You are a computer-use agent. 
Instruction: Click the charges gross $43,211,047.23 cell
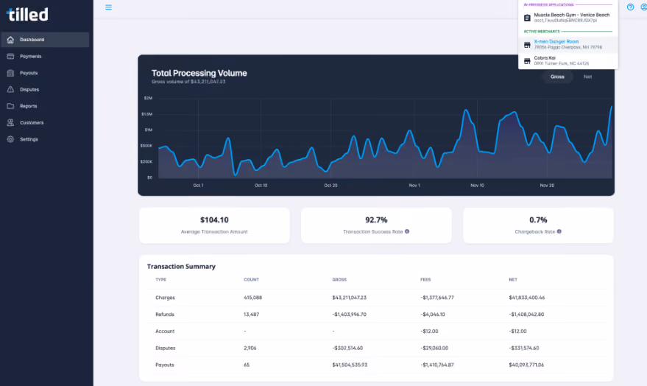349,298
